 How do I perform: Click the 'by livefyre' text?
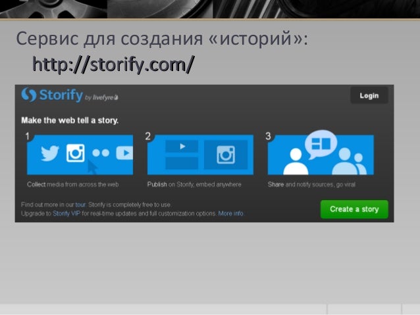point(101,98)
